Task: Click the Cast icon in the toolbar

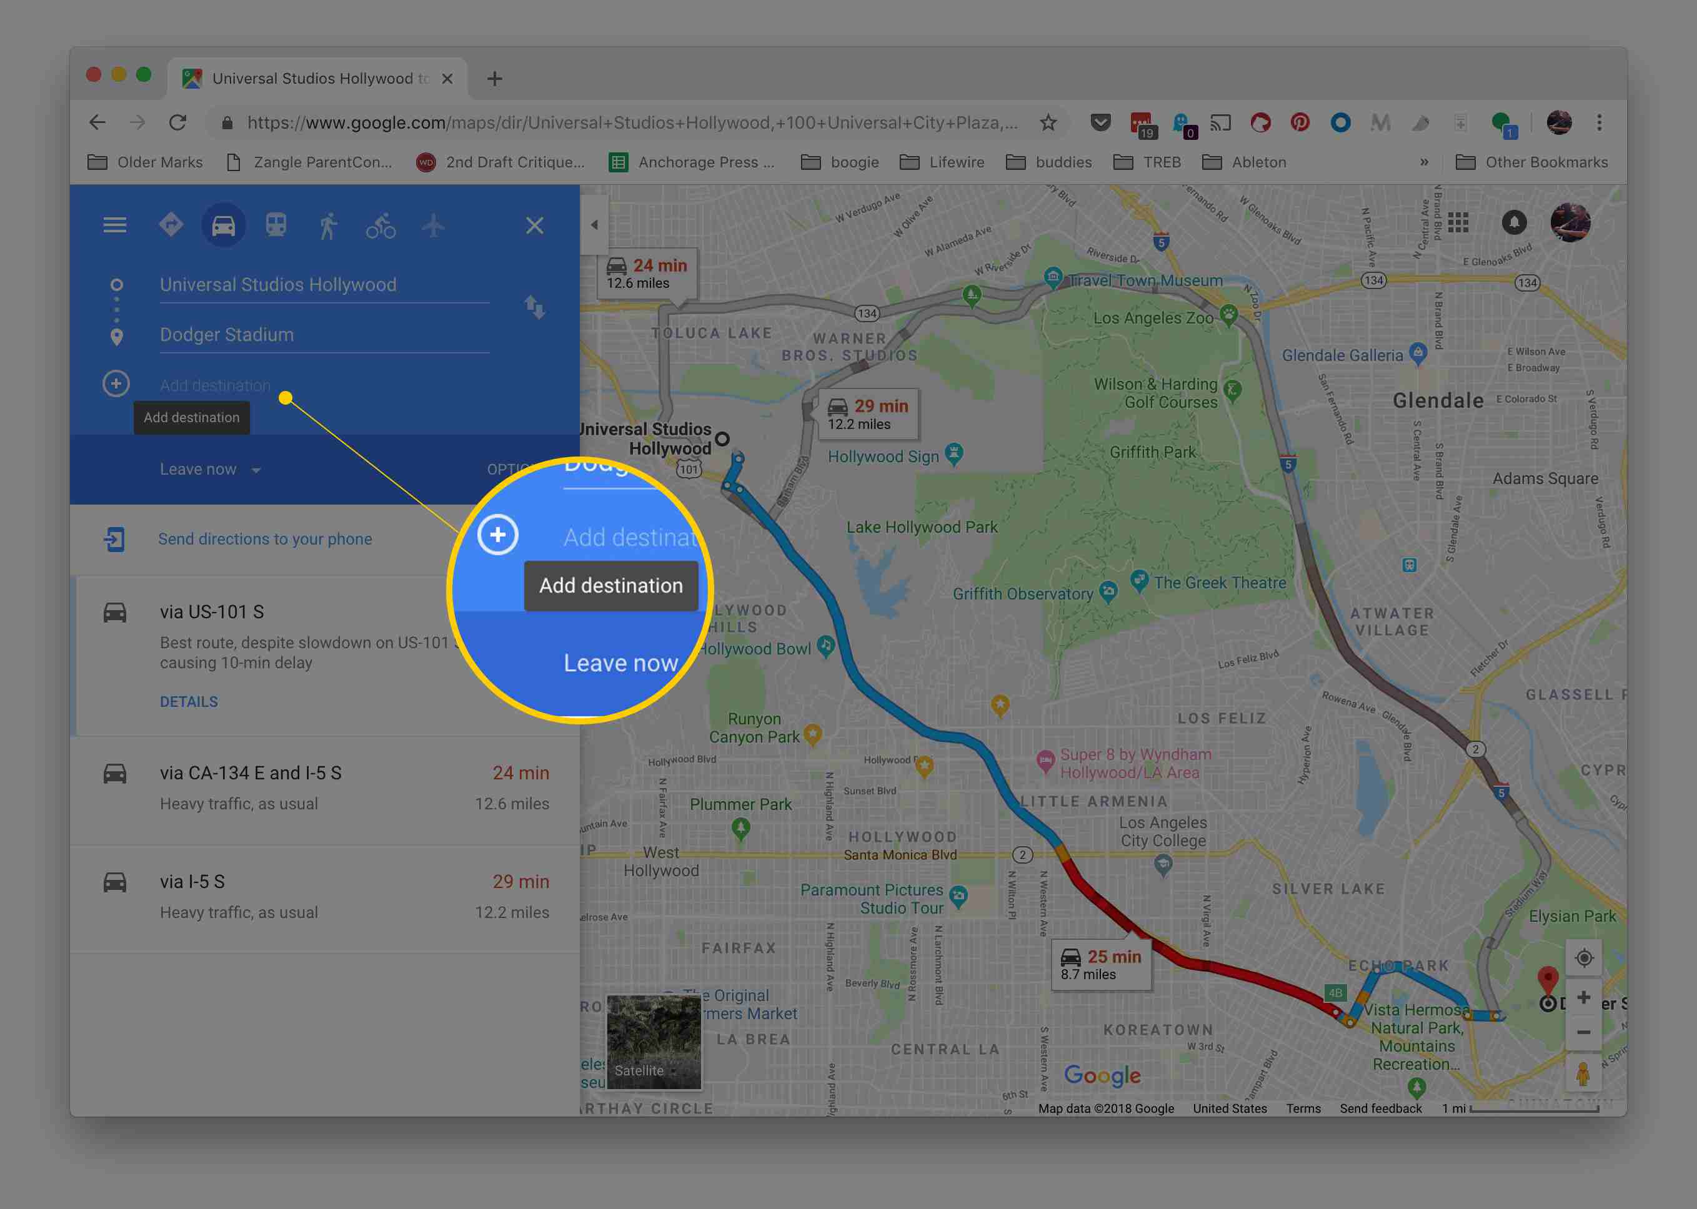Action: click(x=1220, y=123)
